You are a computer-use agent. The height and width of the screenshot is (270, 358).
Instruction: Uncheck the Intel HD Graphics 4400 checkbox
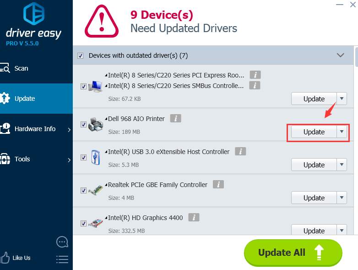point(83,223)
